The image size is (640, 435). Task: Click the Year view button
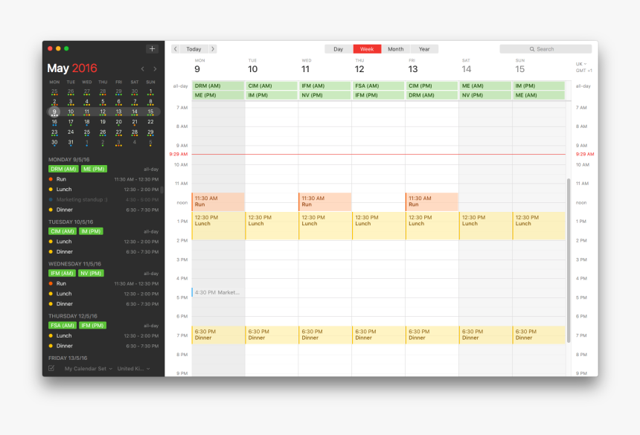click(424, 48)
